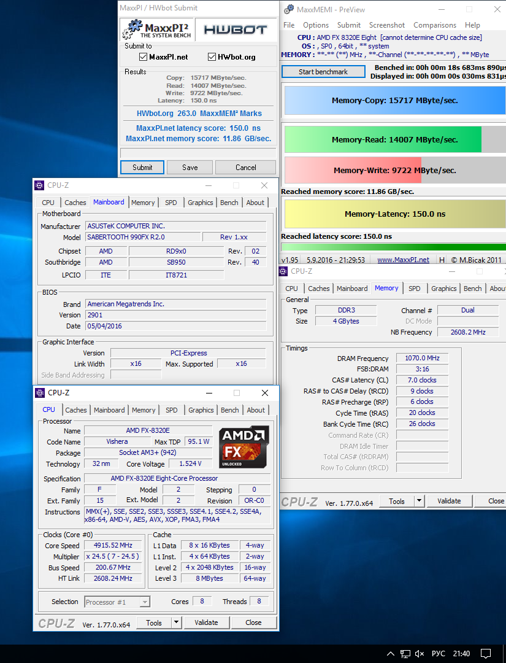The height and width of the screenshot is (663, 506).
Task: Click the MaxxMEM title bar icon
Action: click(288, 9)
